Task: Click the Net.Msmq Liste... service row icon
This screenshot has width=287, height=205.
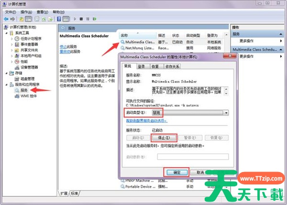Action: pos(122,48)
